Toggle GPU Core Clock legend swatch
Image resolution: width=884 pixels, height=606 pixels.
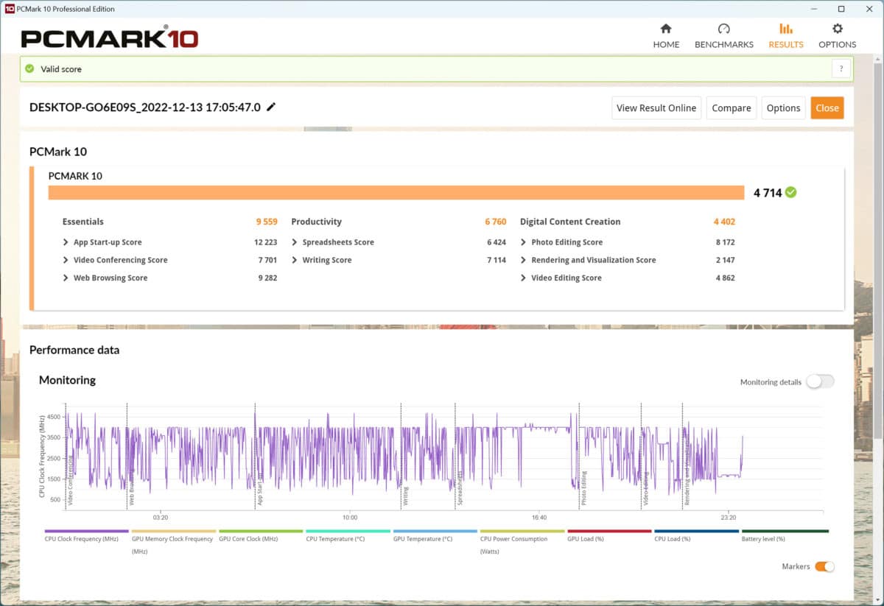click(x=261, y=531)
